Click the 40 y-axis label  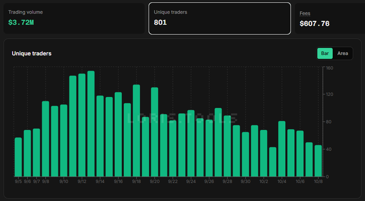pyautogui.click(x=328, y=149)
